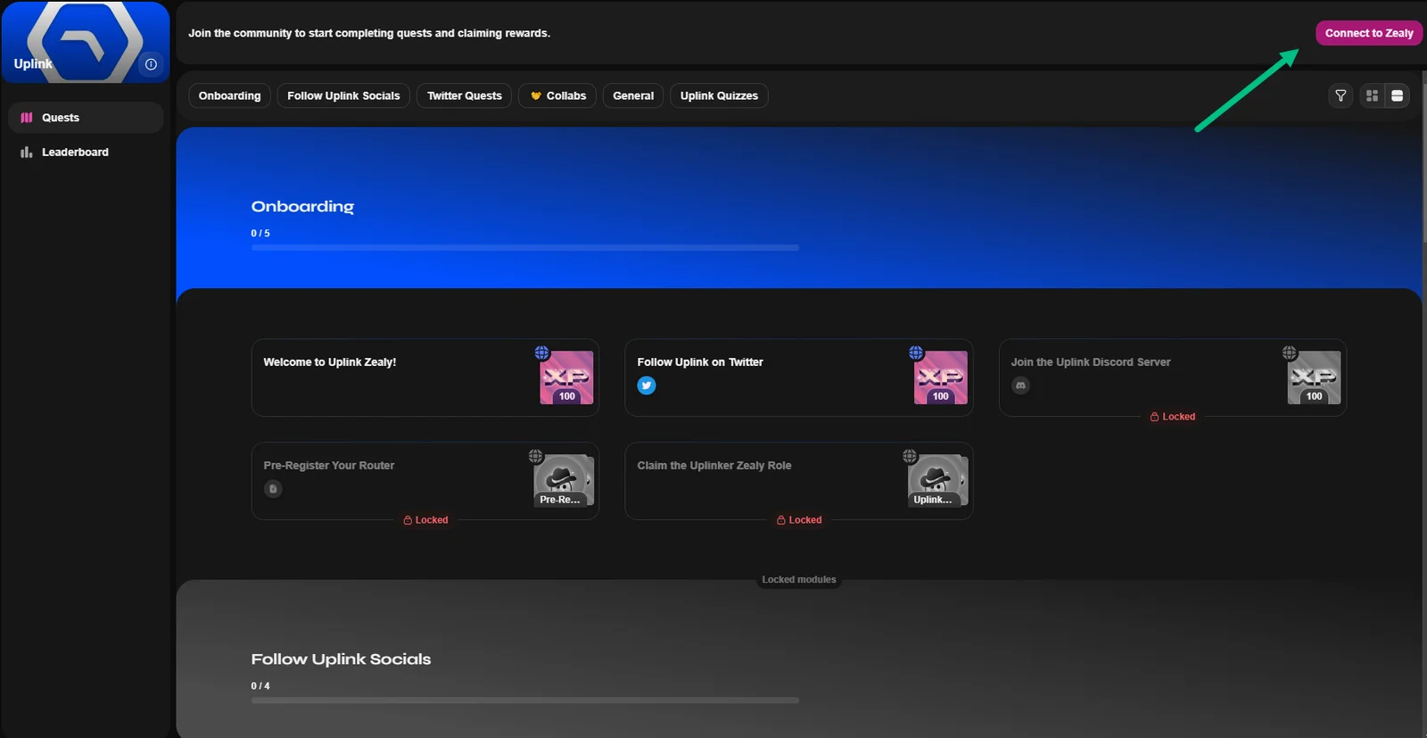Select the Onboarding category tab
Viewport: 1427px width, 738px height.
[229, 95]
